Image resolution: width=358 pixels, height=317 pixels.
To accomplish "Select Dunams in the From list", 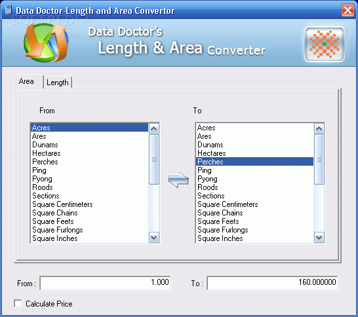I will [89, 145].
